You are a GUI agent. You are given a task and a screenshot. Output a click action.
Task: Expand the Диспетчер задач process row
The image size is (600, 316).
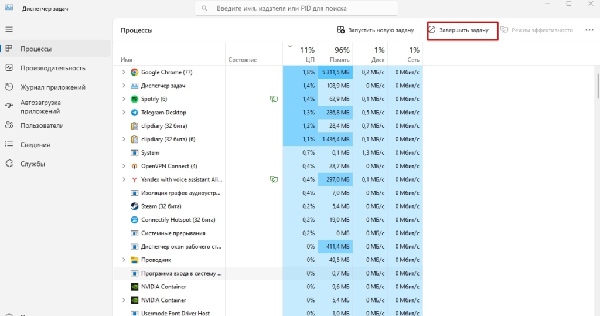coord(124,86)
